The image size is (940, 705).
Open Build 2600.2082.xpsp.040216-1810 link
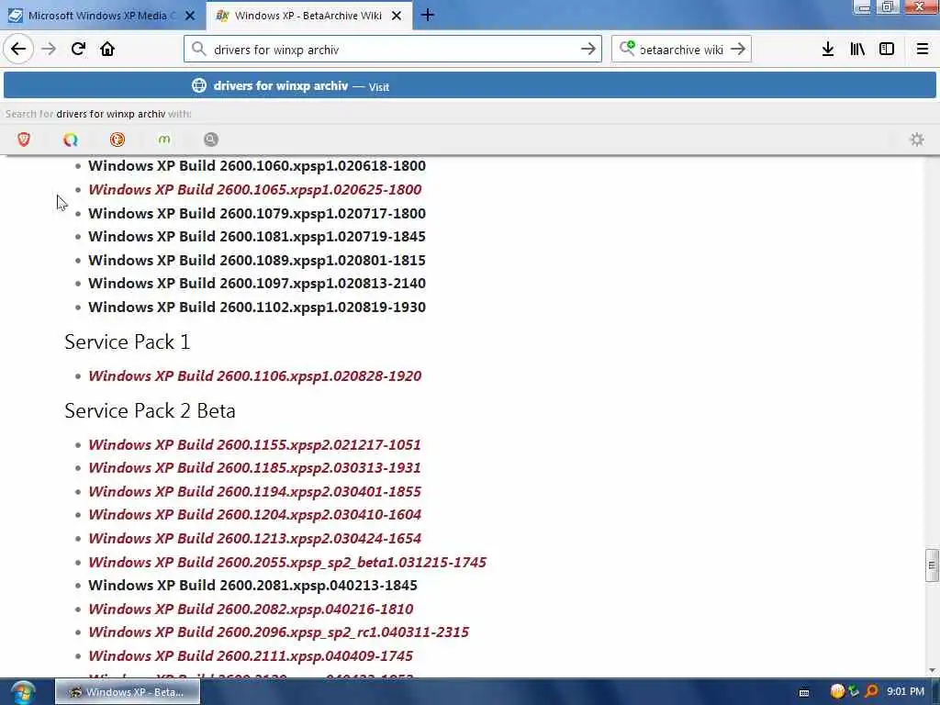coord(251,610)
